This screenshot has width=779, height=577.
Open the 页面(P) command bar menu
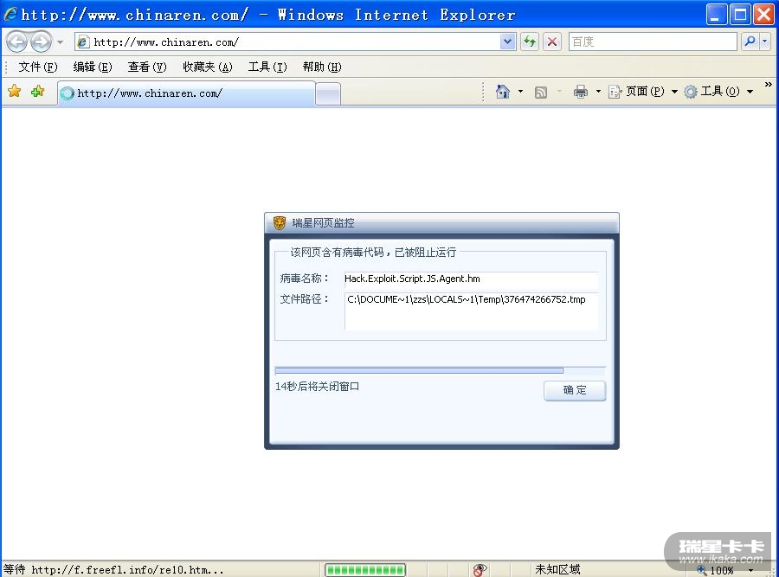643,92
